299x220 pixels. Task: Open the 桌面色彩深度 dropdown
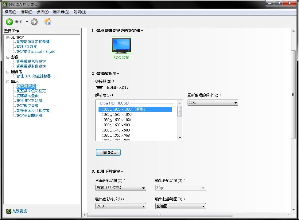coord(121,188)
